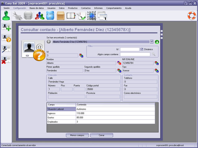Click the copy icon beside Segundo apellido field
The height and width of the screenshot is (148, 198).
(x=119, y=71)
